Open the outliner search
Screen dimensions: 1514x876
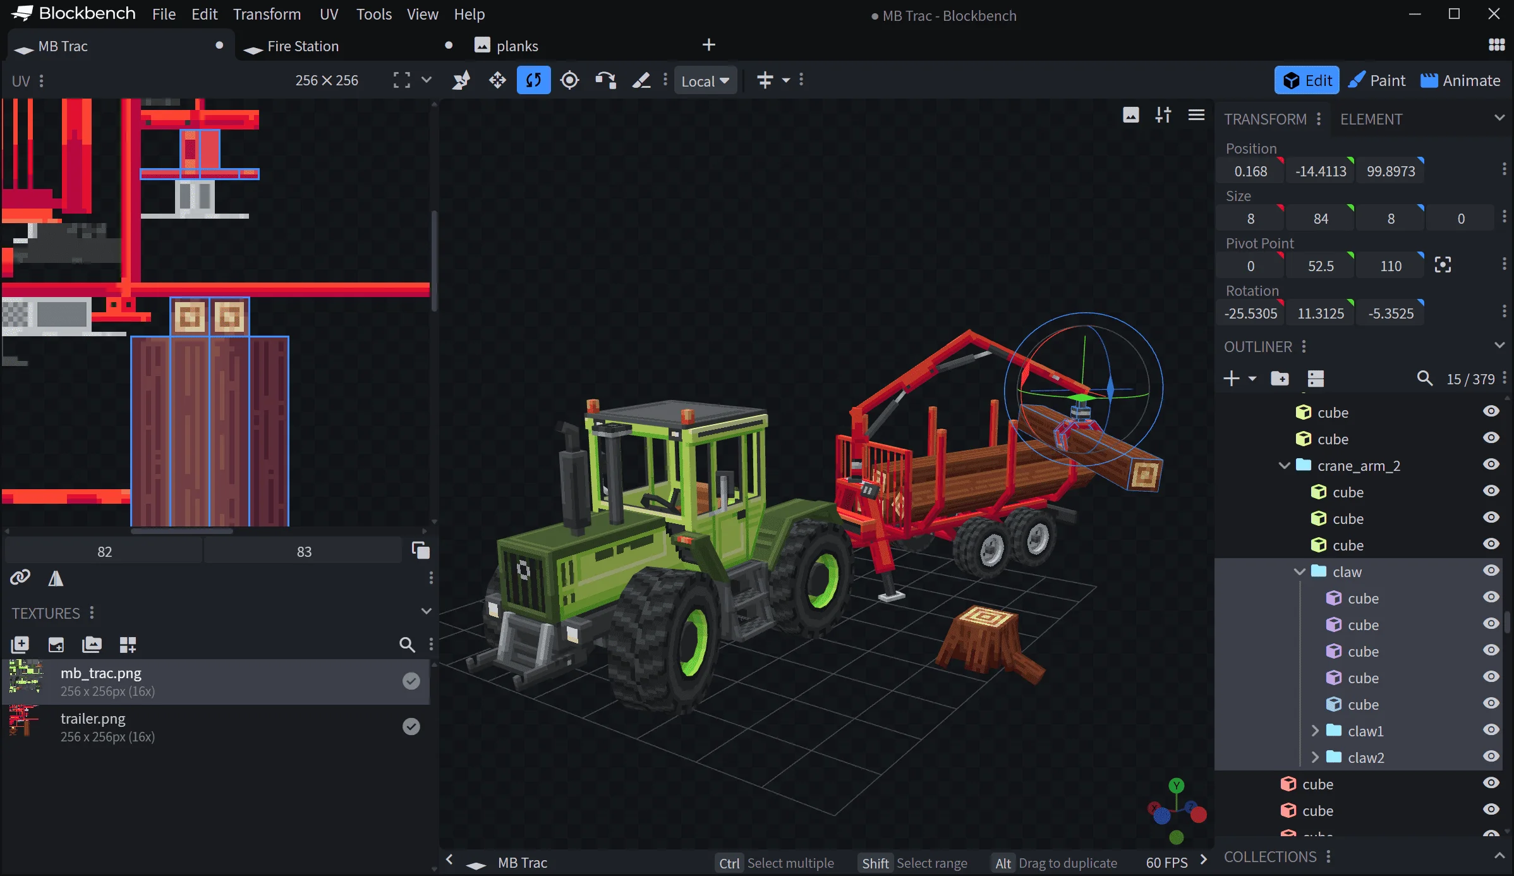pyautogui.click(x=1426, y=379)
